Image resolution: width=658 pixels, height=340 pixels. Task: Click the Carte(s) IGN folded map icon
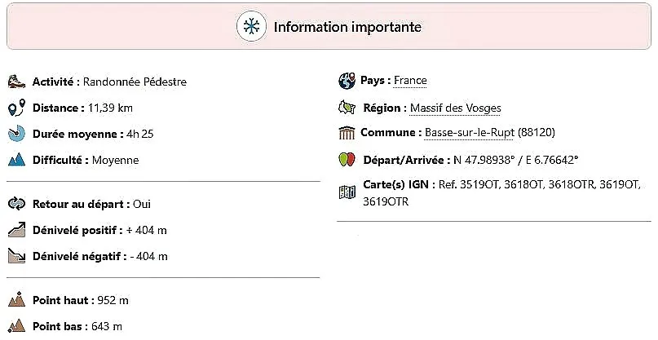[347, 192]
